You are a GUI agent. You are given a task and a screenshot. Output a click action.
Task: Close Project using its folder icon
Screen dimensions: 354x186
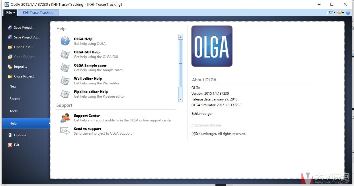[x=10, y=76]
